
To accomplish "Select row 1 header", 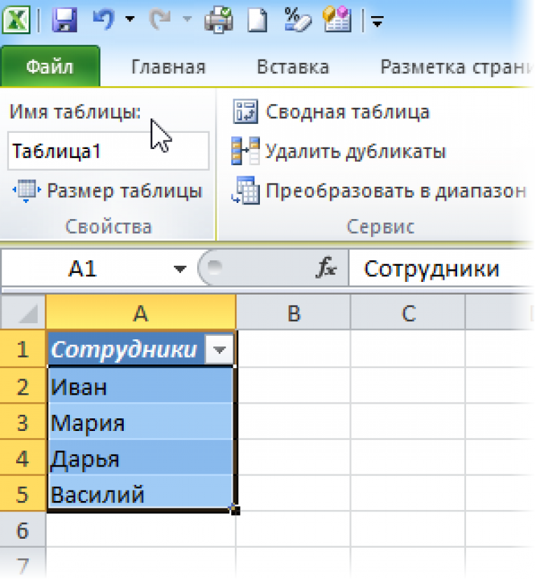I will pos(22,349).
